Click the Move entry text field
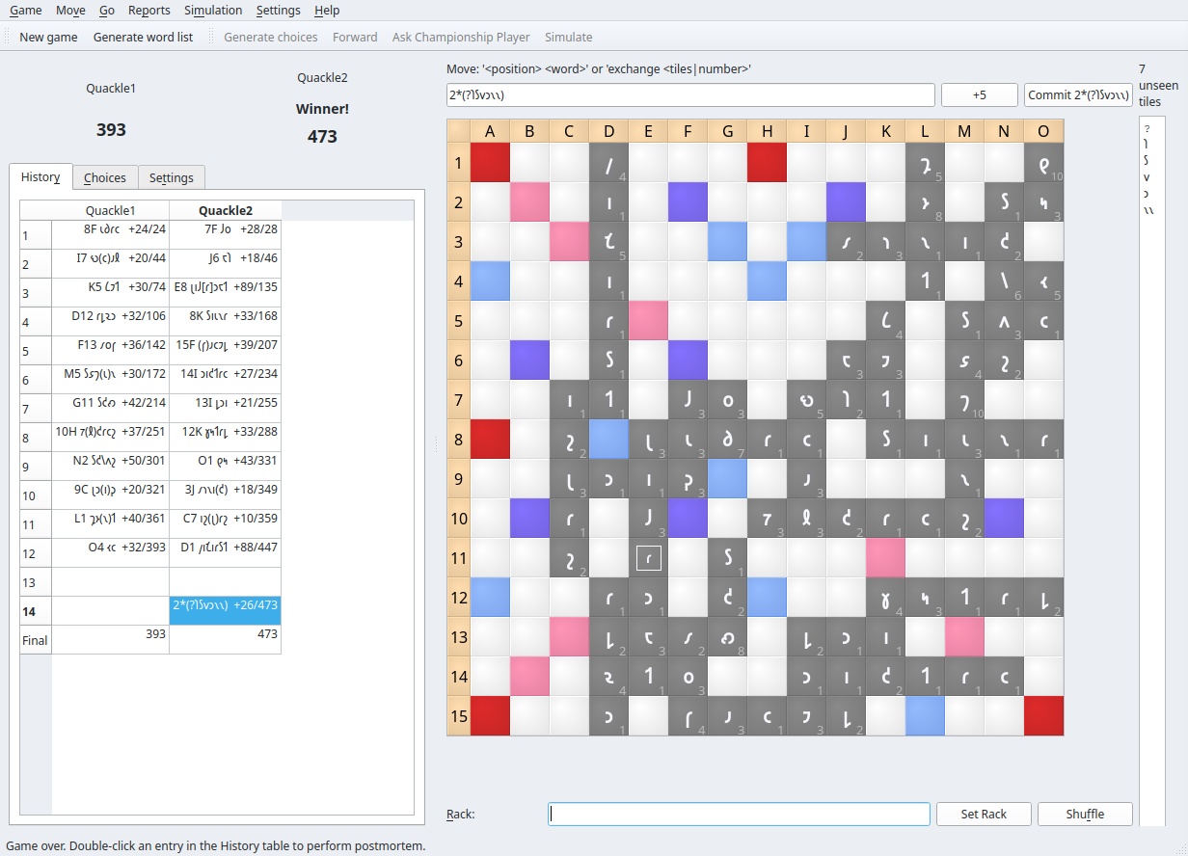 [x=690, y=95]
